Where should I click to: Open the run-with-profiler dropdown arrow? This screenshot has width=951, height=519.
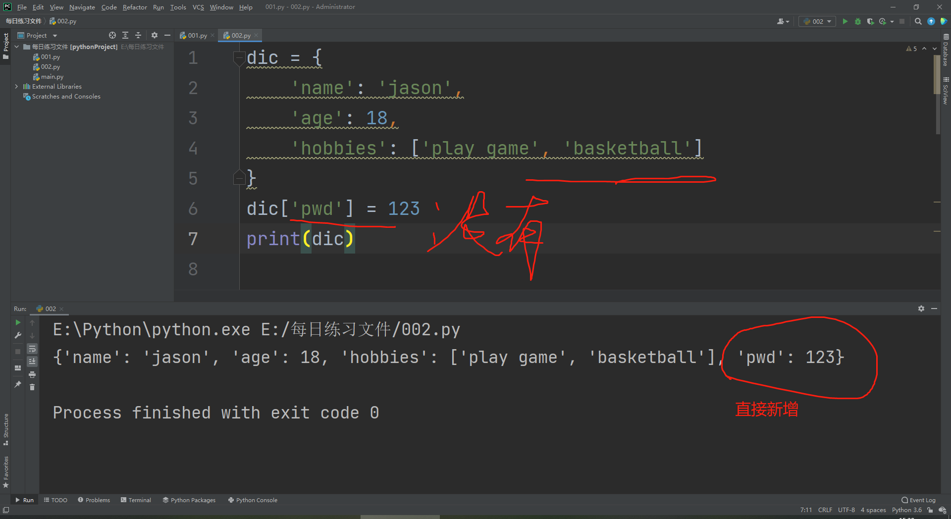(x=892, y=21)
